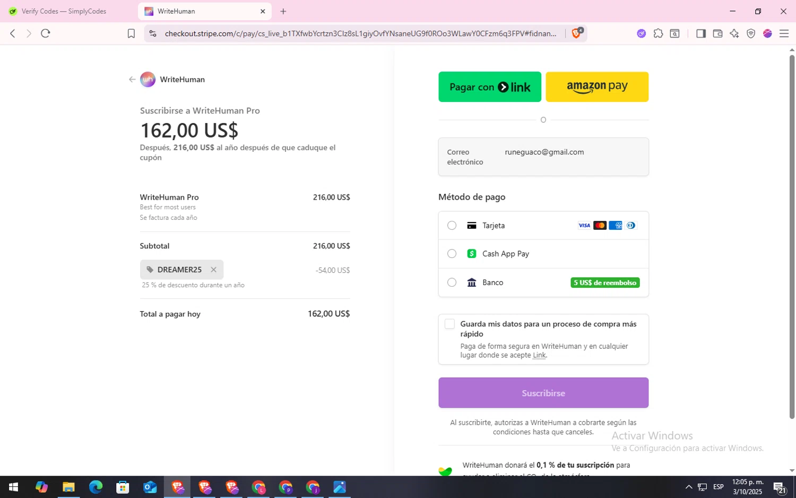Viewport: 796px width, 498px height.
Task: Pay with Link green button
Action: (x=490, y=87)
